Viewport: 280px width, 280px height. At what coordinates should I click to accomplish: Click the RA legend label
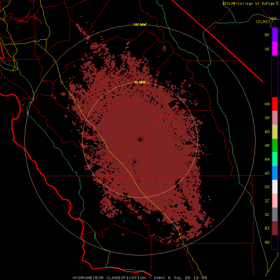[x=267, y=160]
